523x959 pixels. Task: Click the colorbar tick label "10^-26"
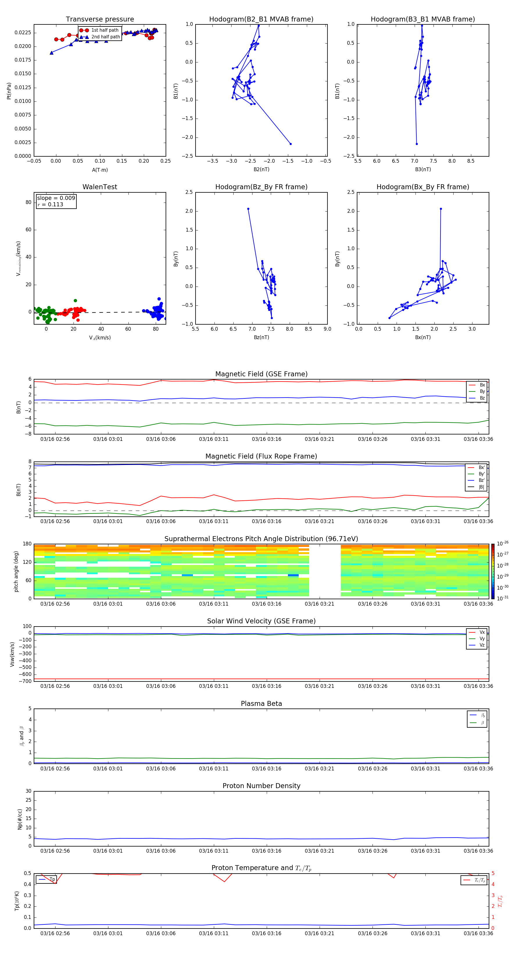pyautogui.click(x=503, y=543)
